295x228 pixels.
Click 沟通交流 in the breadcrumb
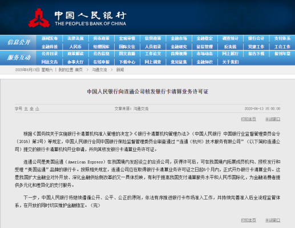tap(99, 70)
